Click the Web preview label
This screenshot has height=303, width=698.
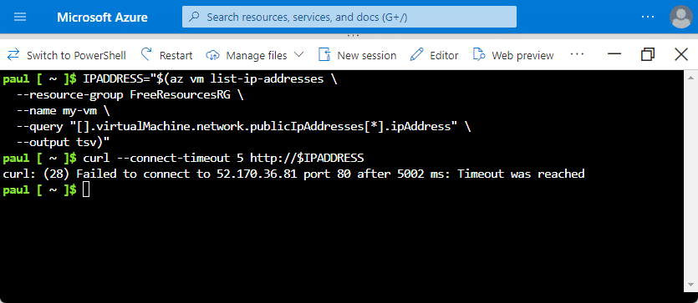click(x=522, y=56)
